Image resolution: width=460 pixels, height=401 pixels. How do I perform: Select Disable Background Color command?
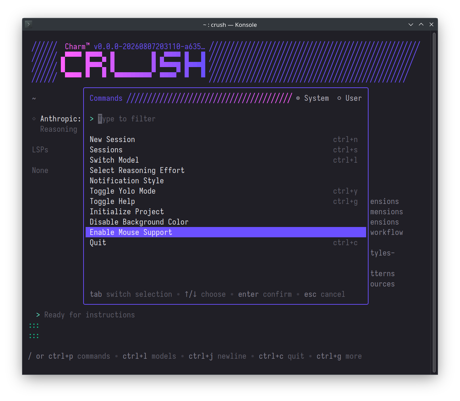tap(226, 222)
